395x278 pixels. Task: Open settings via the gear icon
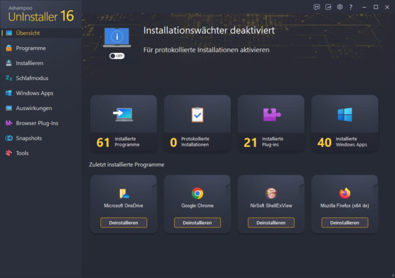[339, 7]
